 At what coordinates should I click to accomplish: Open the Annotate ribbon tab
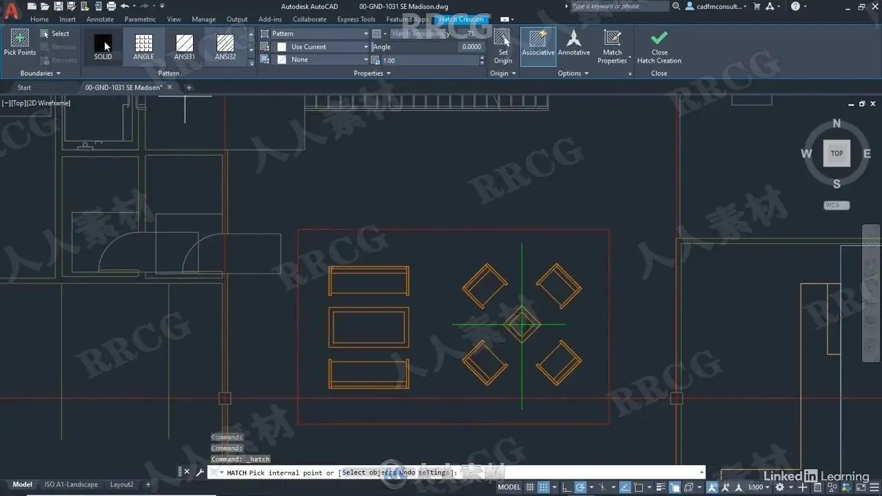coord(100,19)
